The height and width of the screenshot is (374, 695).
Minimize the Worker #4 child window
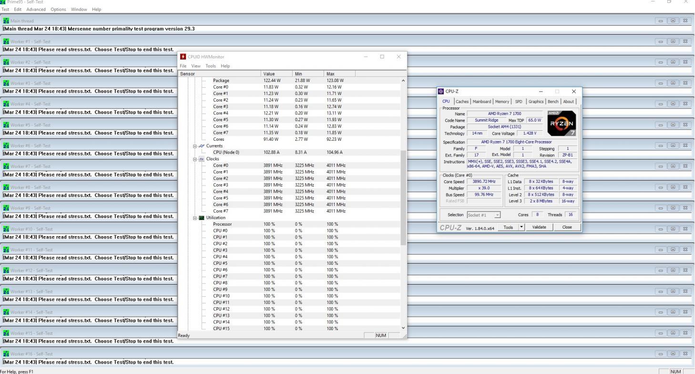[x=661, y=104]
